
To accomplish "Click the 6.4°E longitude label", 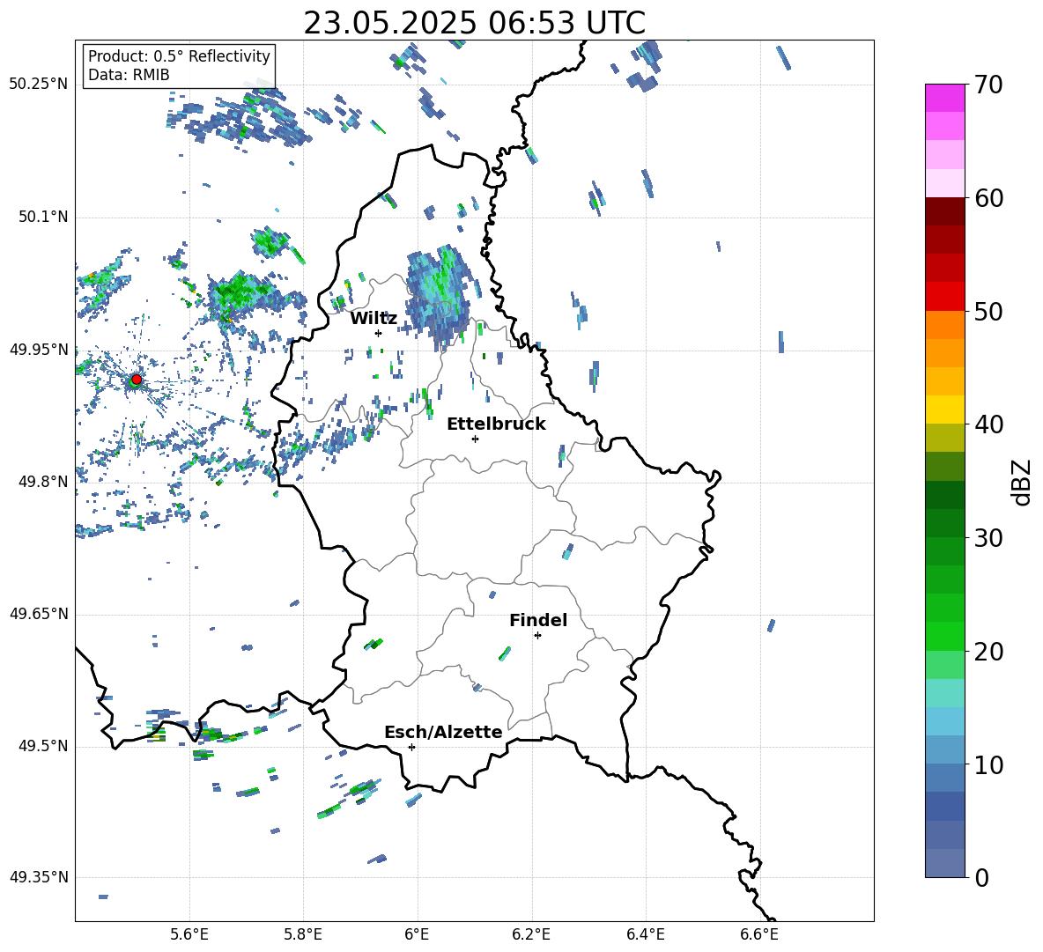I will pos(645,934).
